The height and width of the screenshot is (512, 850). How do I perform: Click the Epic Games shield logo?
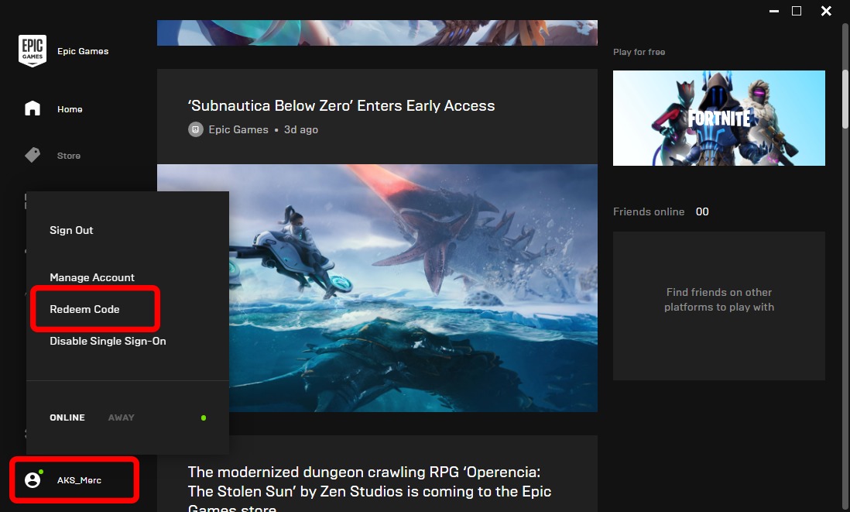tap(33, 51)
